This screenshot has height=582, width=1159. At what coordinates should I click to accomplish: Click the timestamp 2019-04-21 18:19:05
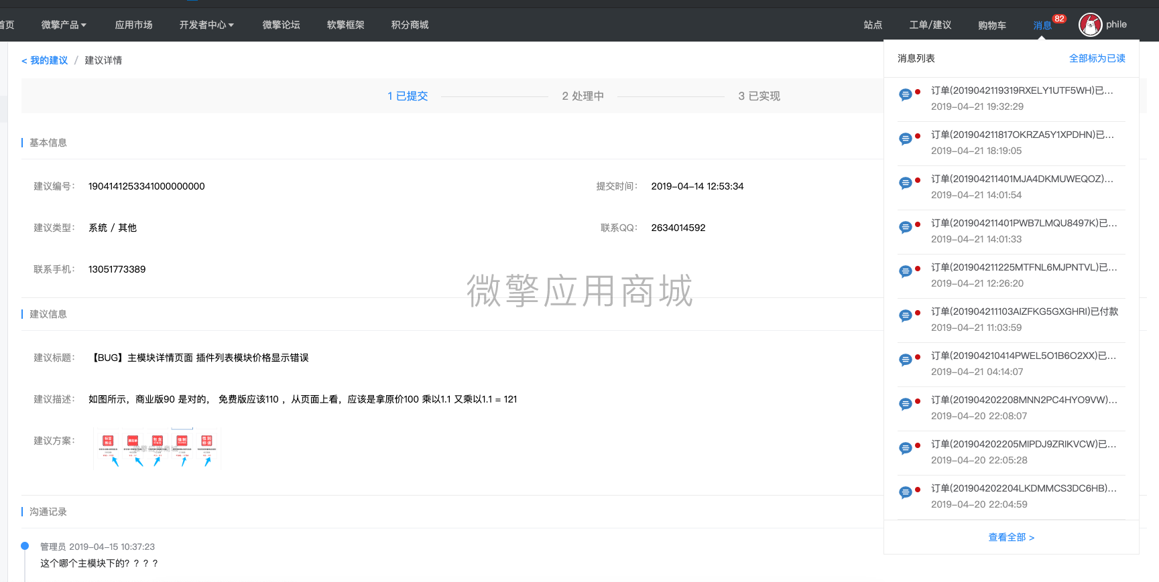click(976, 151)
